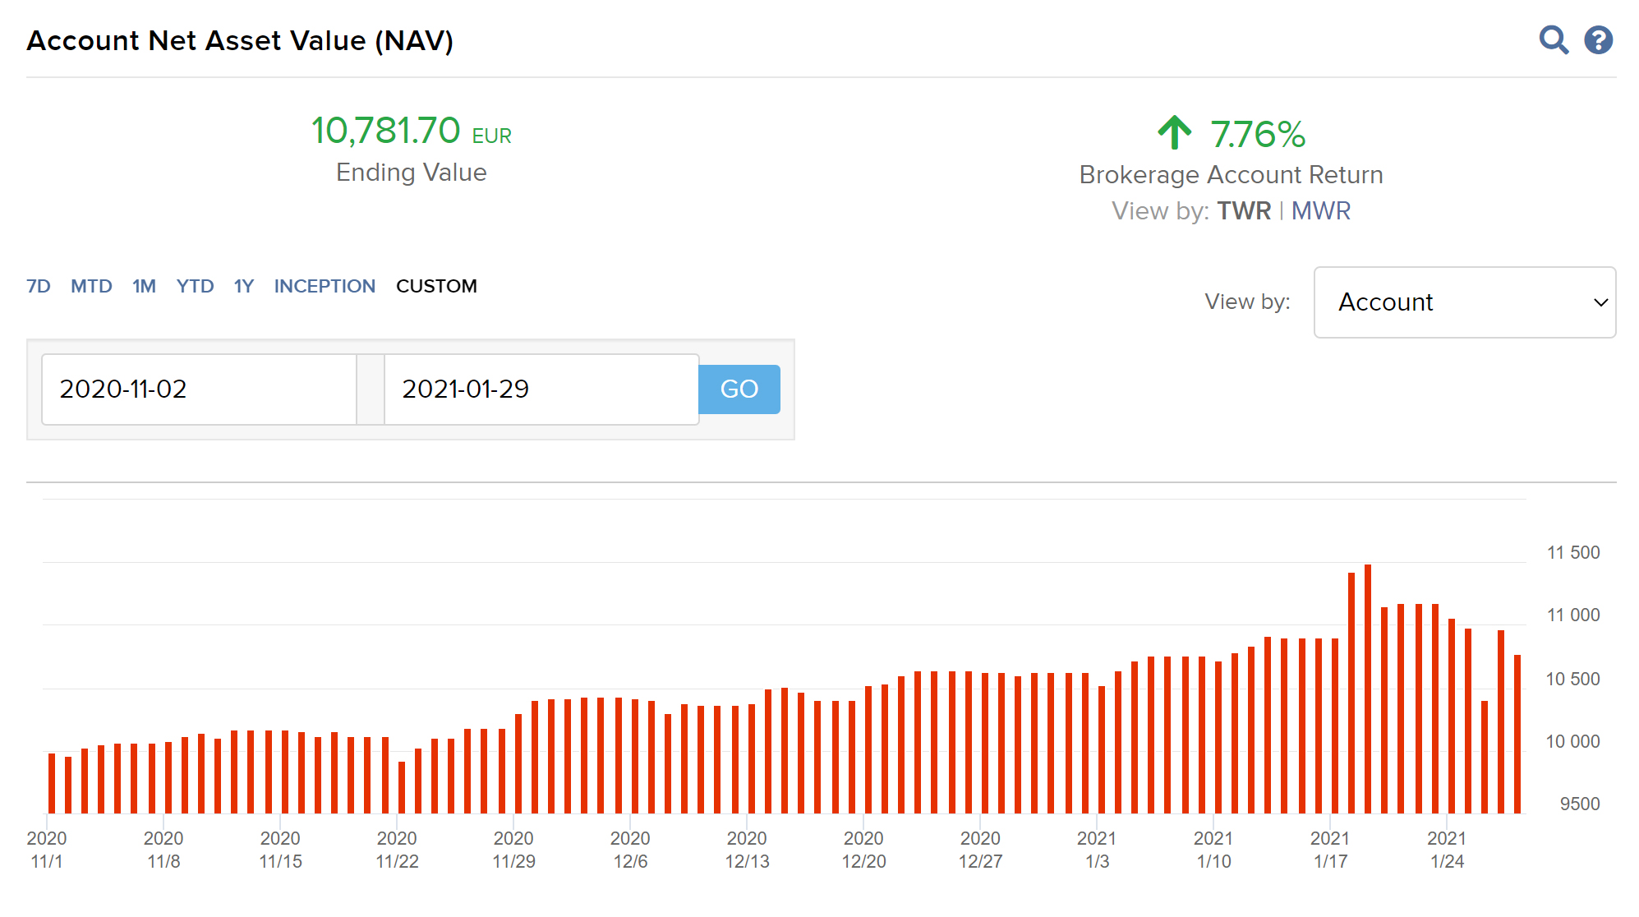Switch return view to TWR
The width and height of the screenshot is (1639, 917).
[x=1244, y=211]
